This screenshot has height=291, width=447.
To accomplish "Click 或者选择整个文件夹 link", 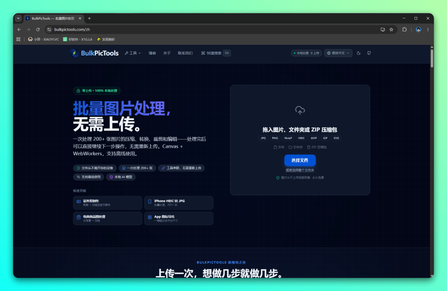I will coord(300,170).
